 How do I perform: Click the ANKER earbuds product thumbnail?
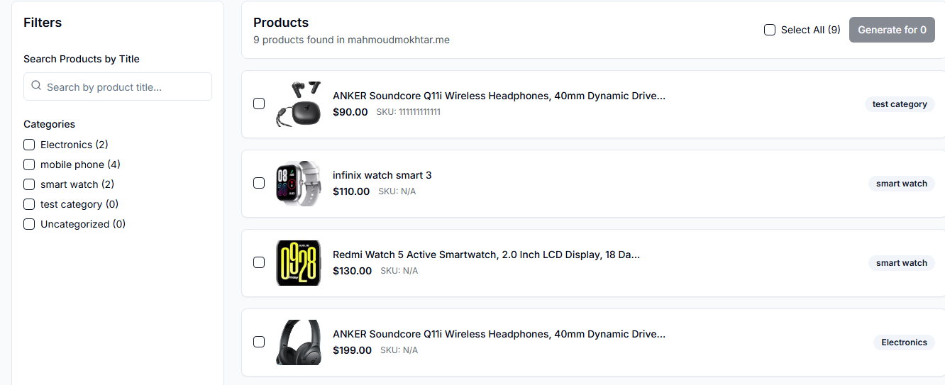tap(298, 104)
